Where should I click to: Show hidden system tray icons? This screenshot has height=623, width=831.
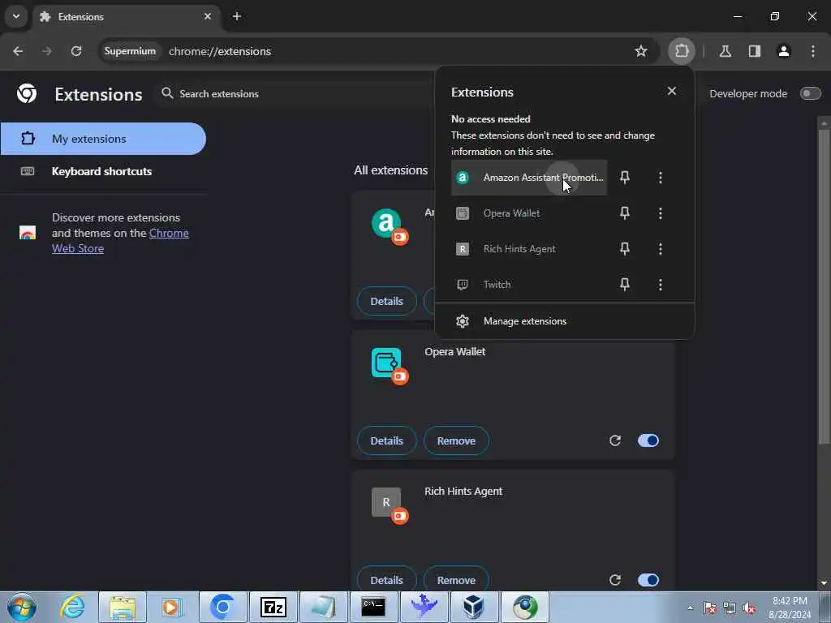tap(690, 608)
